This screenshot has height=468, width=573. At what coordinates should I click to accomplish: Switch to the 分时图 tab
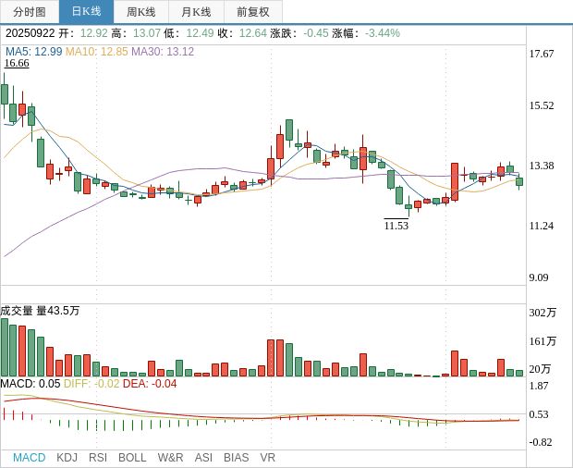29,12
